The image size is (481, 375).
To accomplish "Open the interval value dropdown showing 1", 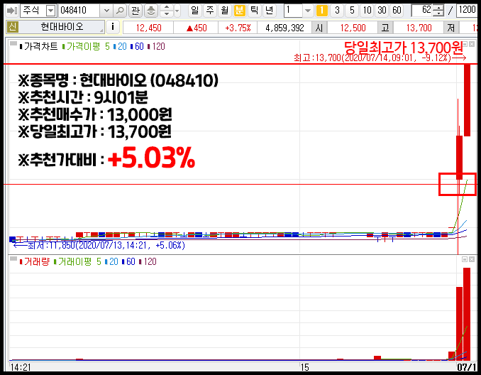I will [308, 11].
